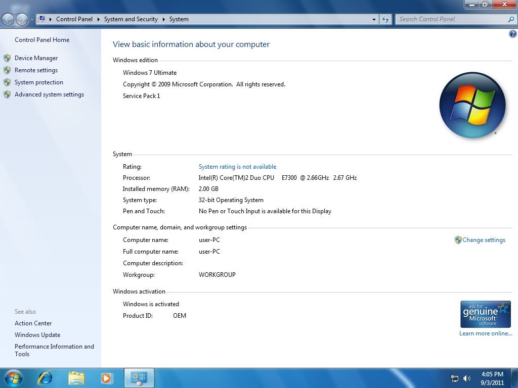Open Windows Update
The width and height of the screenshot is (518, 388).
point(37,335)
